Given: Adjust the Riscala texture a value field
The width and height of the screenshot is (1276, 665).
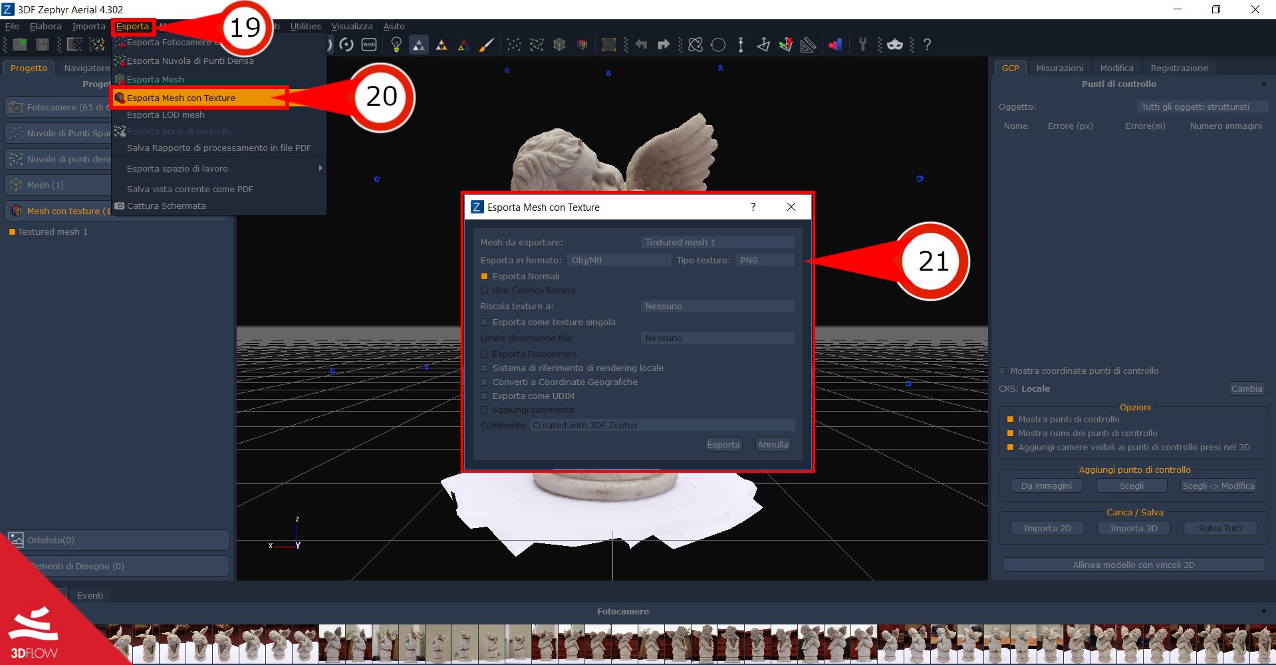Looking at the screenshot, I should point(717,306).
